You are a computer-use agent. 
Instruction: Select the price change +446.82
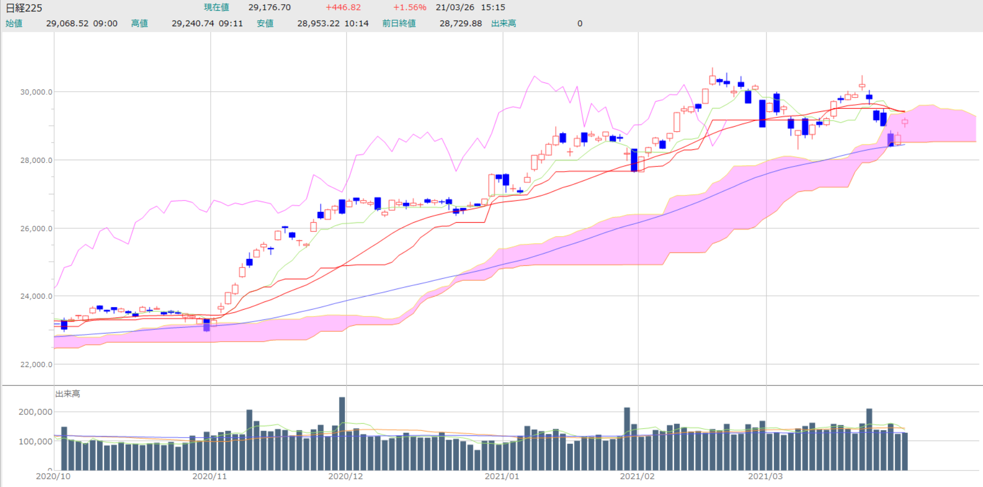coord(343,7)
